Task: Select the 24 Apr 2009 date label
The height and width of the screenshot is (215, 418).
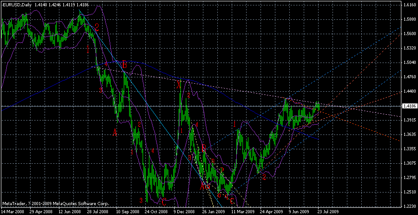Action: (x=271, y=211)
